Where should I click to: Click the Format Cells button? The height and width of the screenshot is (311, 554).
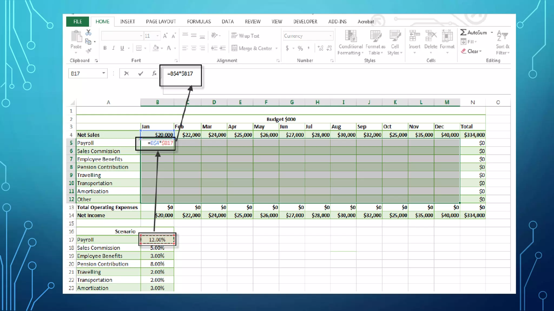[x=447, y=40]
